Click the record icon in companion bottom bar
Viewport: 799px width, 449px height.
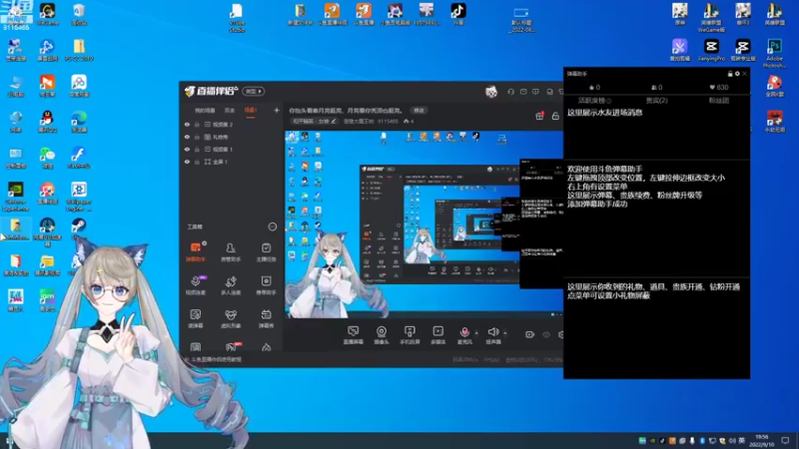[x=529, y=334]
